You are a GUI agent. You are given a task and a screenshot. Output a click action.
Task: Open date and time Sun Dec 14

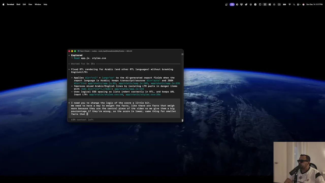tap(315, 4)
